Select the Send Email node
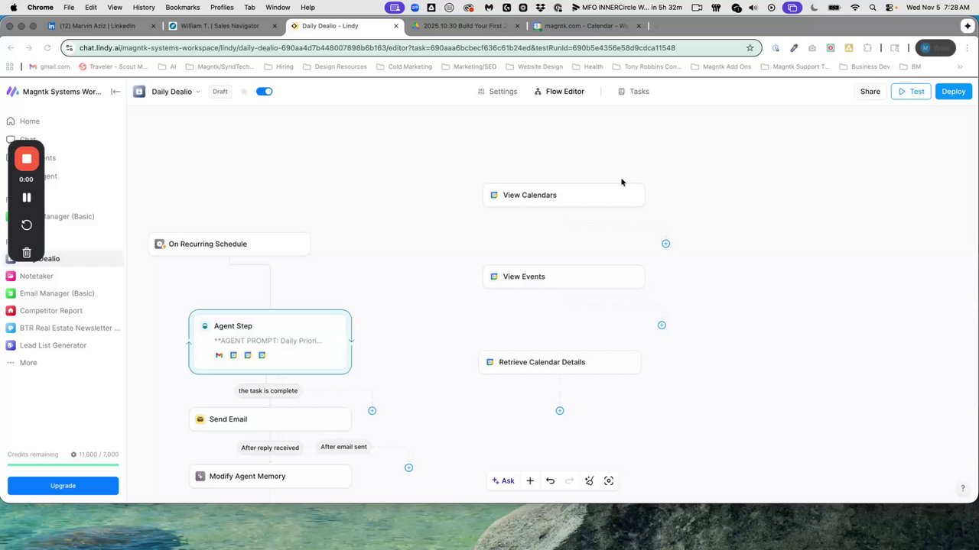 (x=270, y=419)
